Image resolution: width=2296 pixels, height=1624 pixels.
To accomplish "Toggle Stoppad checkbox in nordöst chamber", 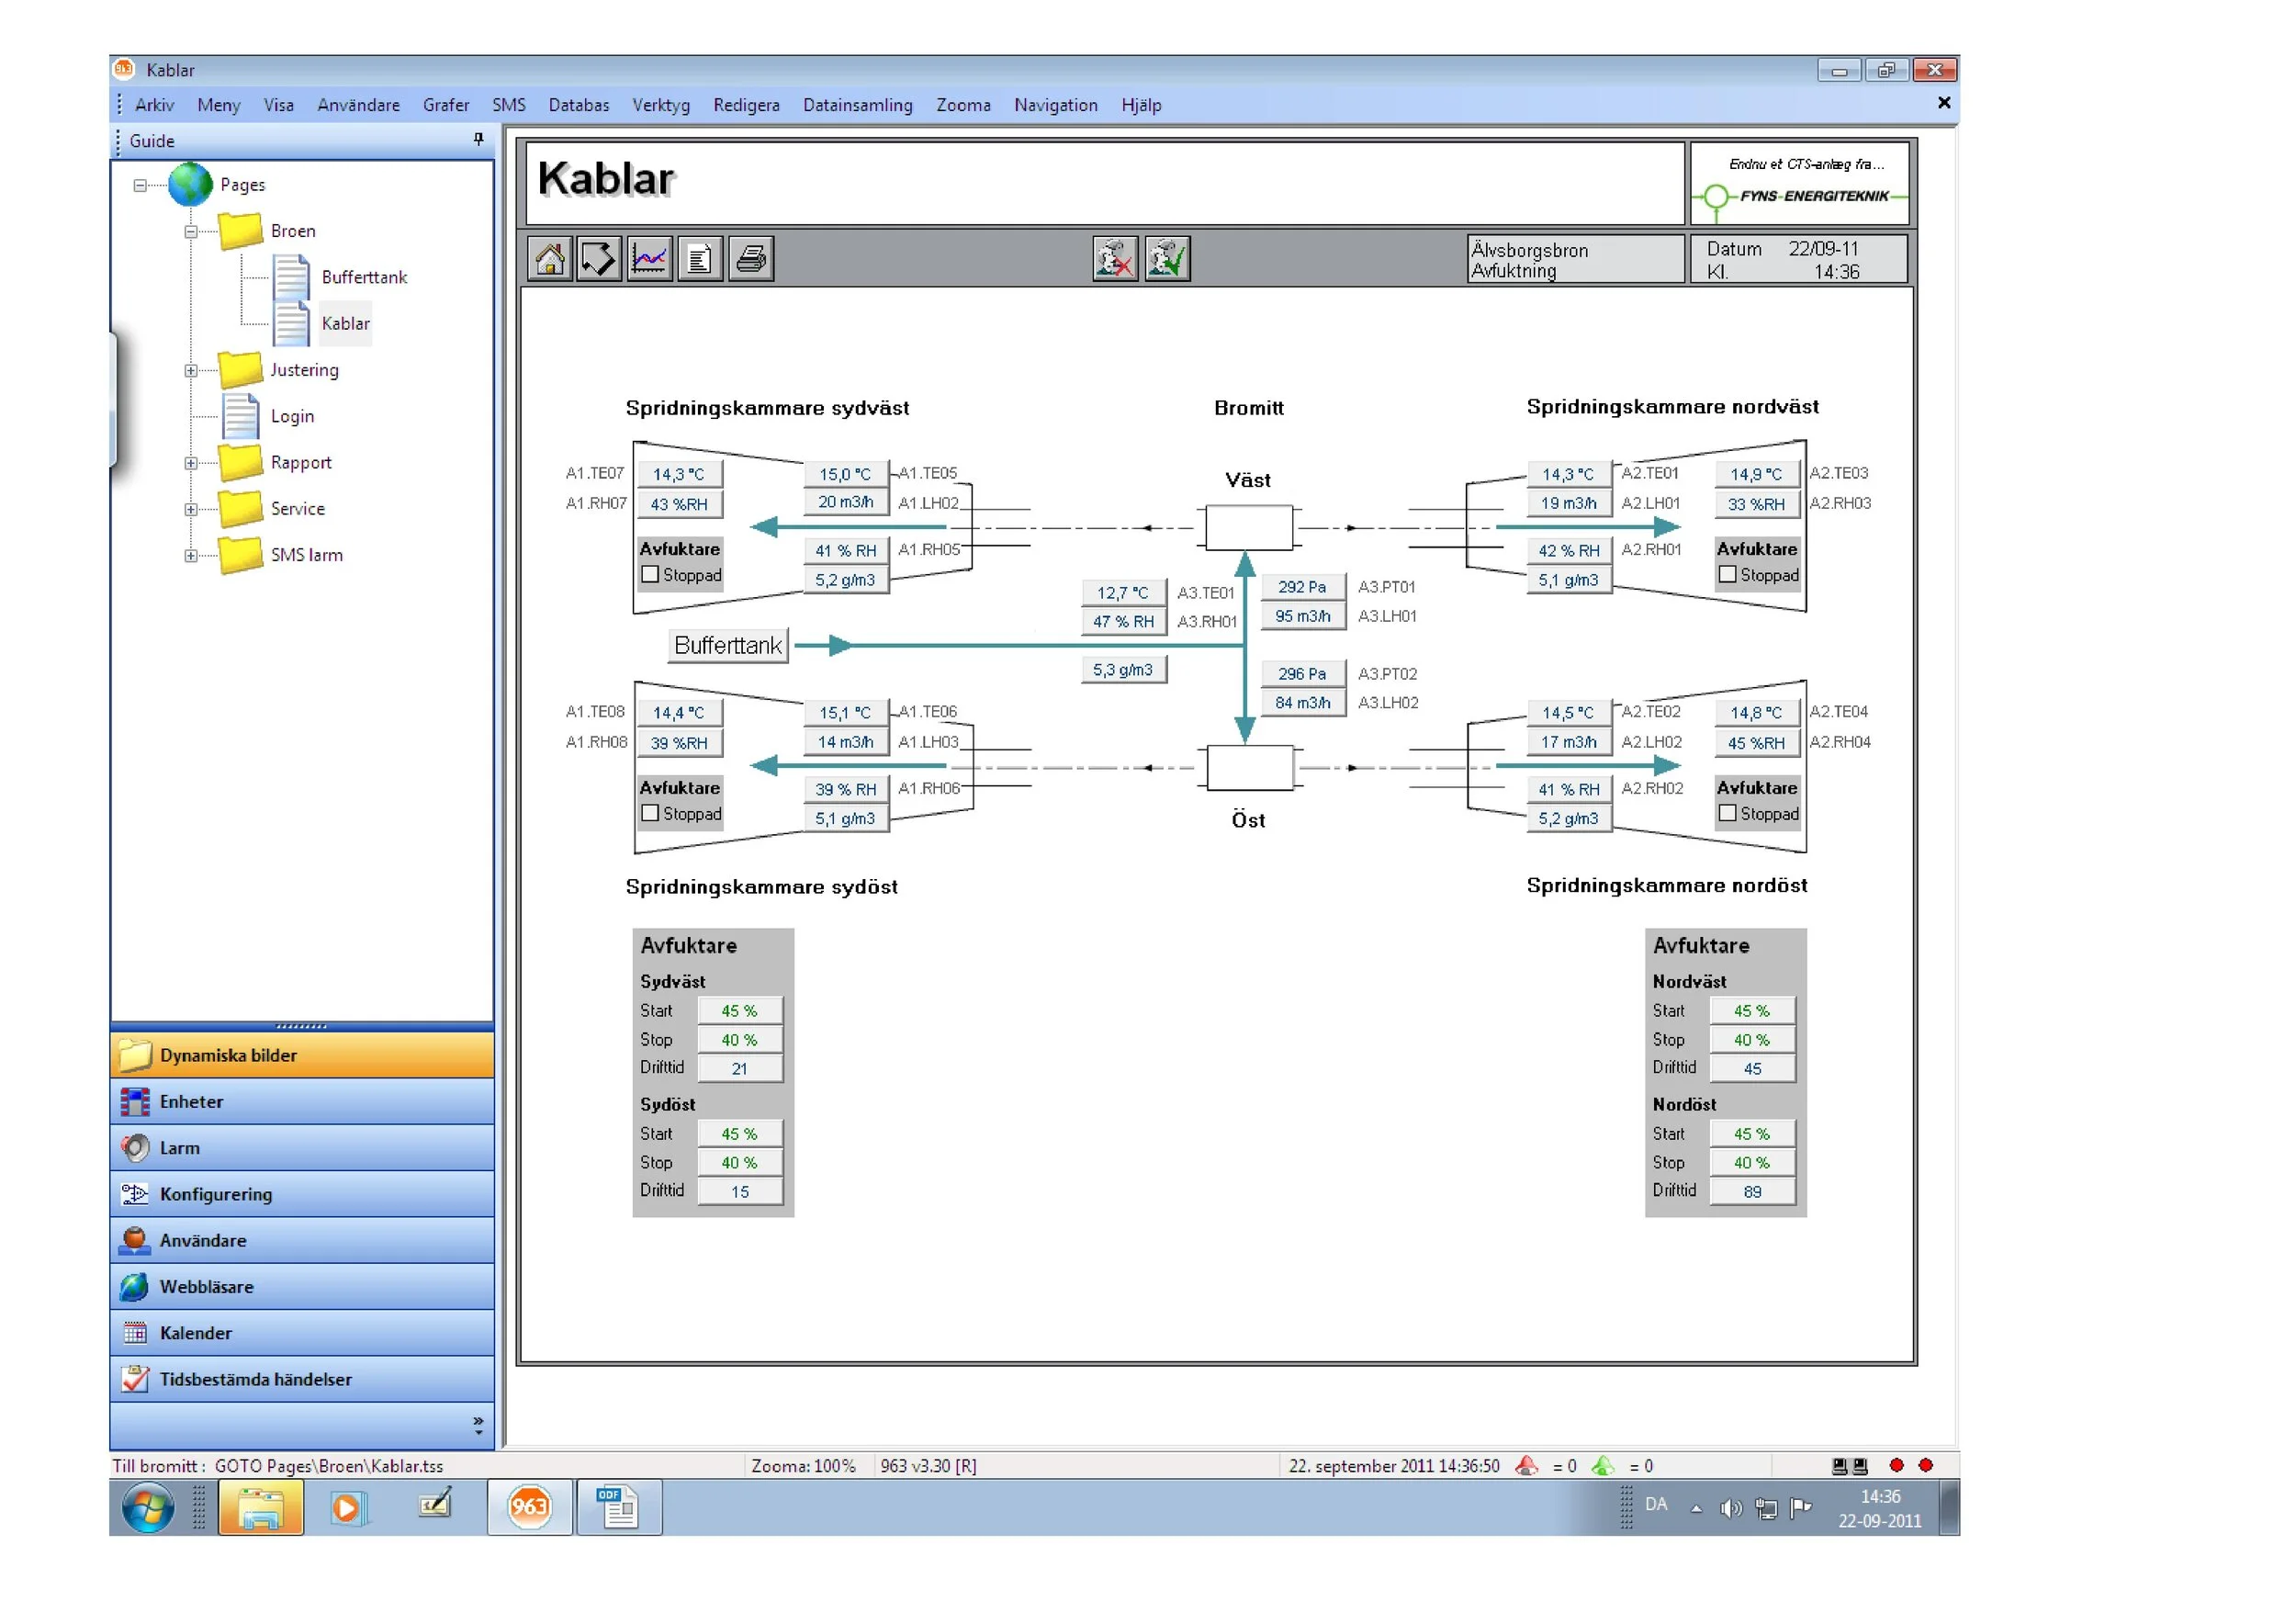I will [x=1727, y=814].
